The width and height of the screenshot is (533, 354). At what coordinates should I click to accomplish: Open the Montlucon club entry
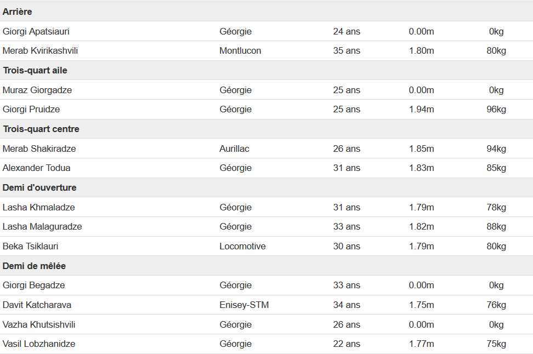[240, 50]
